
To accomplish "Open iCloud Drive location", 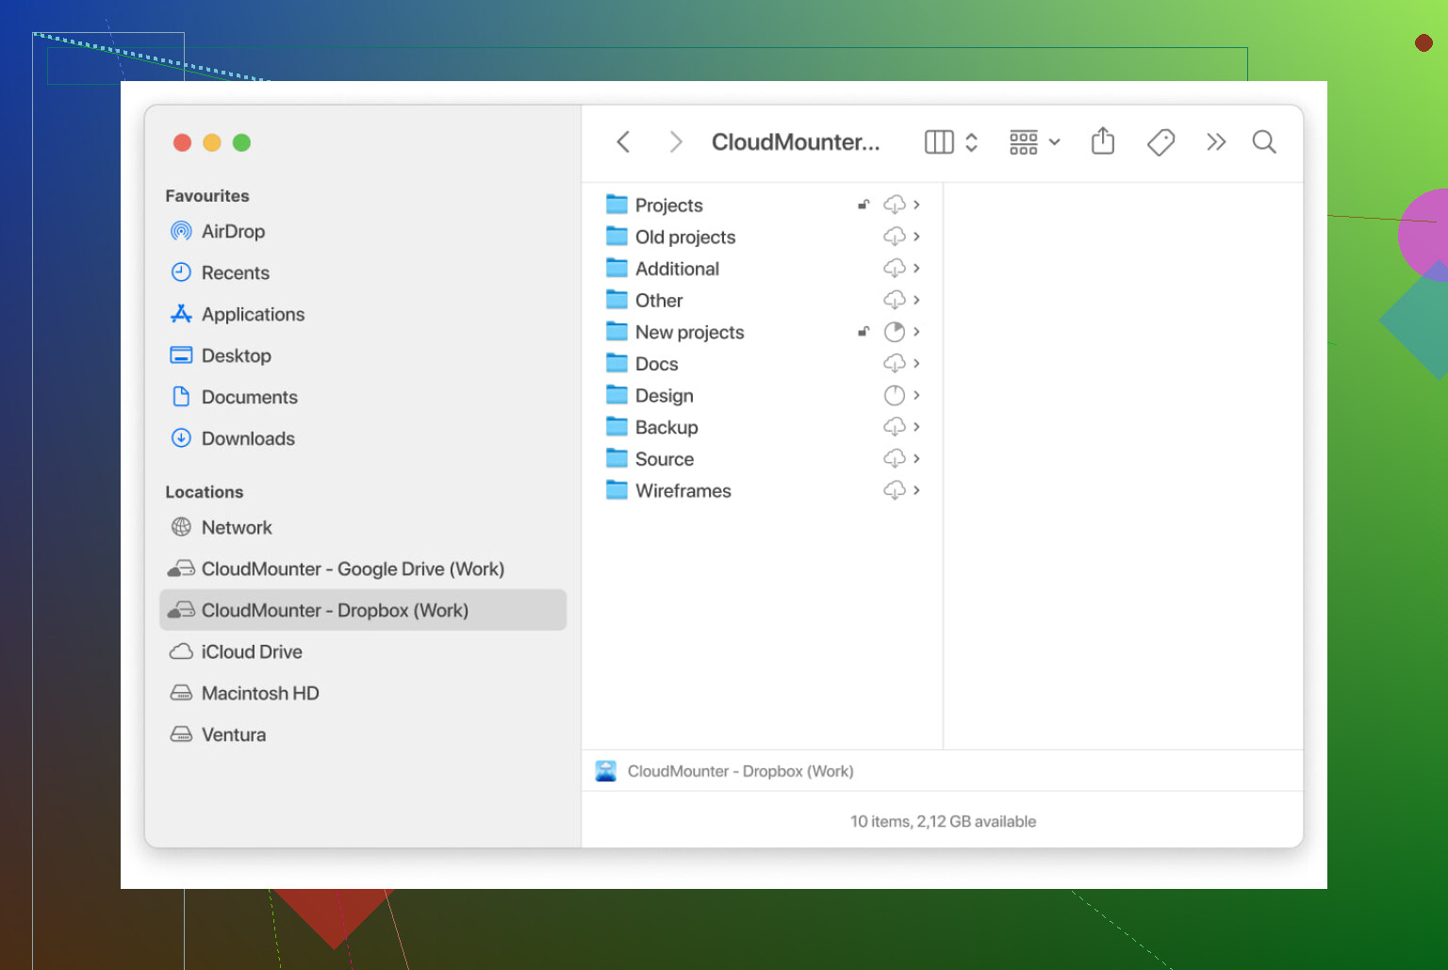I will coord(363,652).
